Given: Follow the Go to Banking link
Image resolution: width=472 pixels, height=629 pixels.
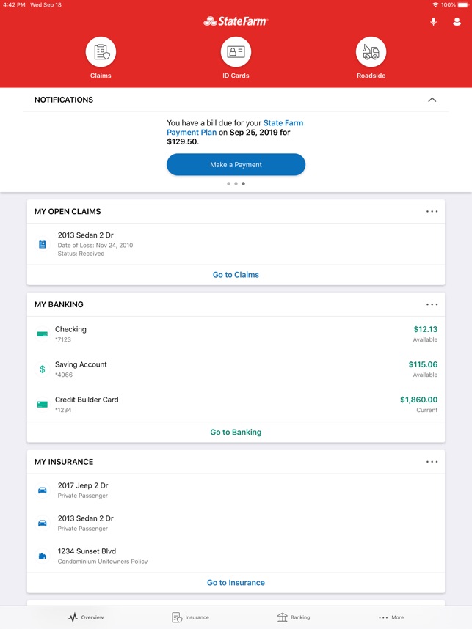Looking at the screenshot, I should pos(236,433).
